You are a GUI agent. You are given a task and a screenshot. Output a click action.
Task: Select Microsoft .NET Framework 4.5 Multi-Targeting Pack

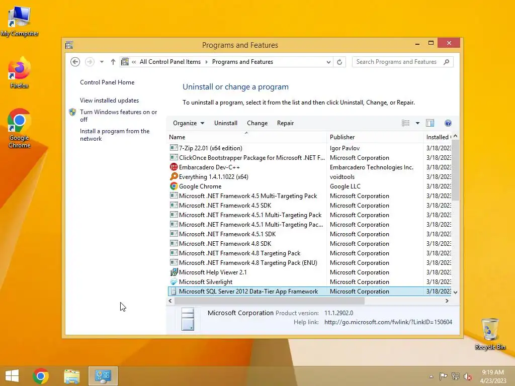pyautogui.click(x=309, y=196)
